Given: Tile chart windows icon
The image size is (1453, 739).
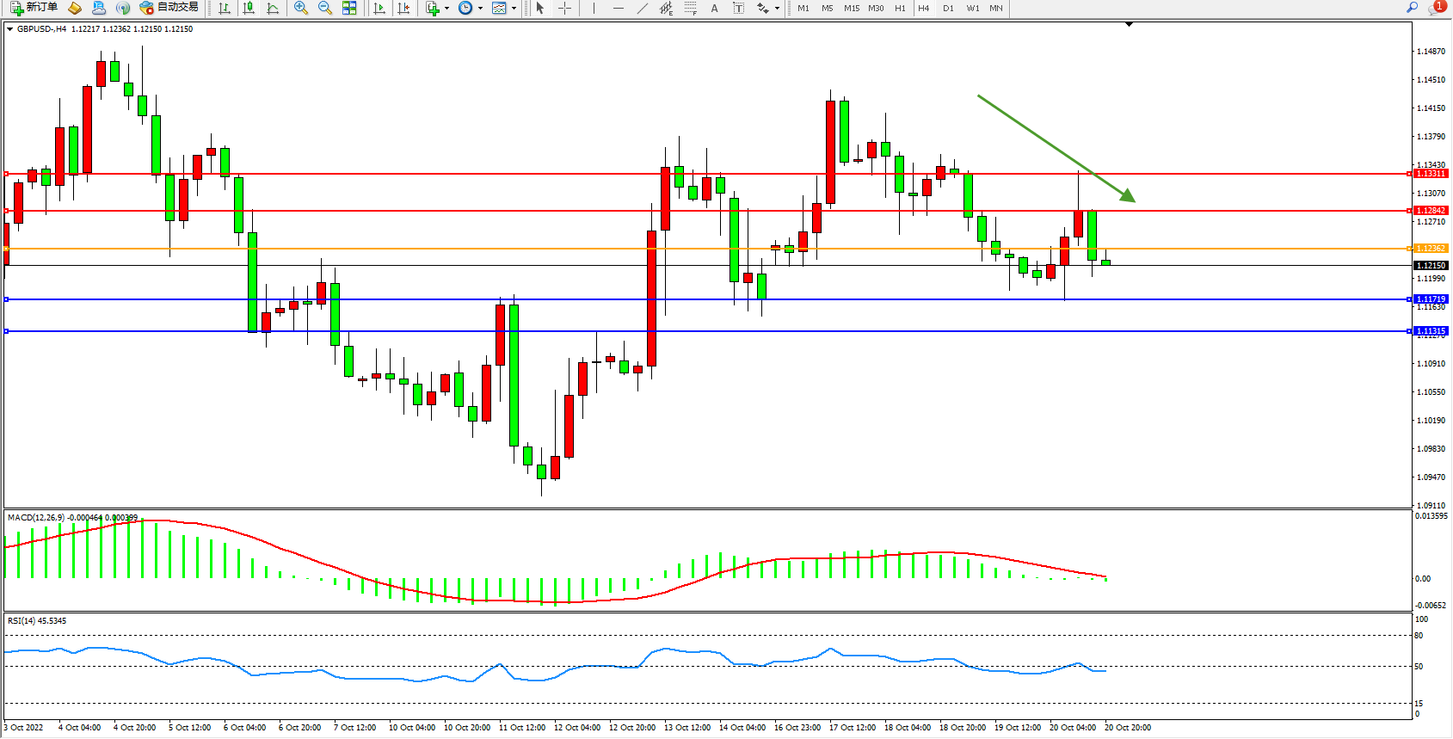Looking at the screenshot, I should [349, 8].
